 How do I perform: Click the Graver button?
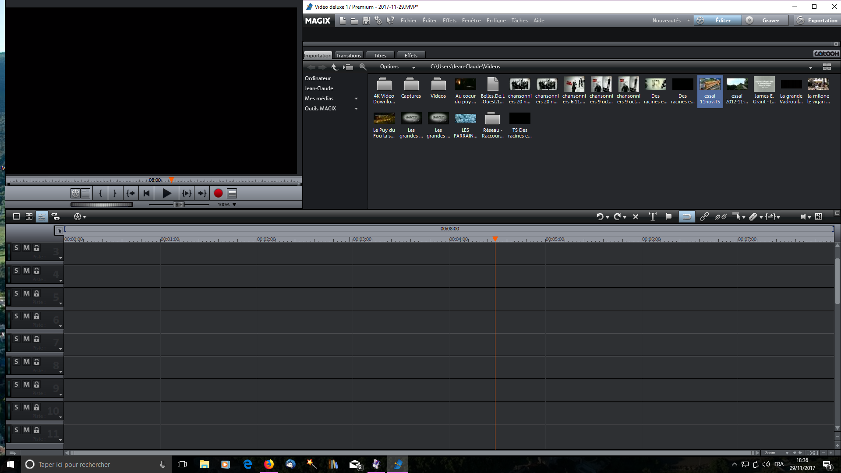click(x=765, y=21)
